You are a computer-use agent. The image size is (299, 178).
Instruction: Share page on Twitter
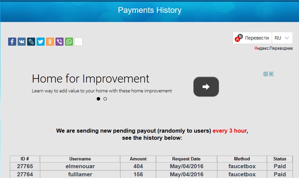pos(41,42)
